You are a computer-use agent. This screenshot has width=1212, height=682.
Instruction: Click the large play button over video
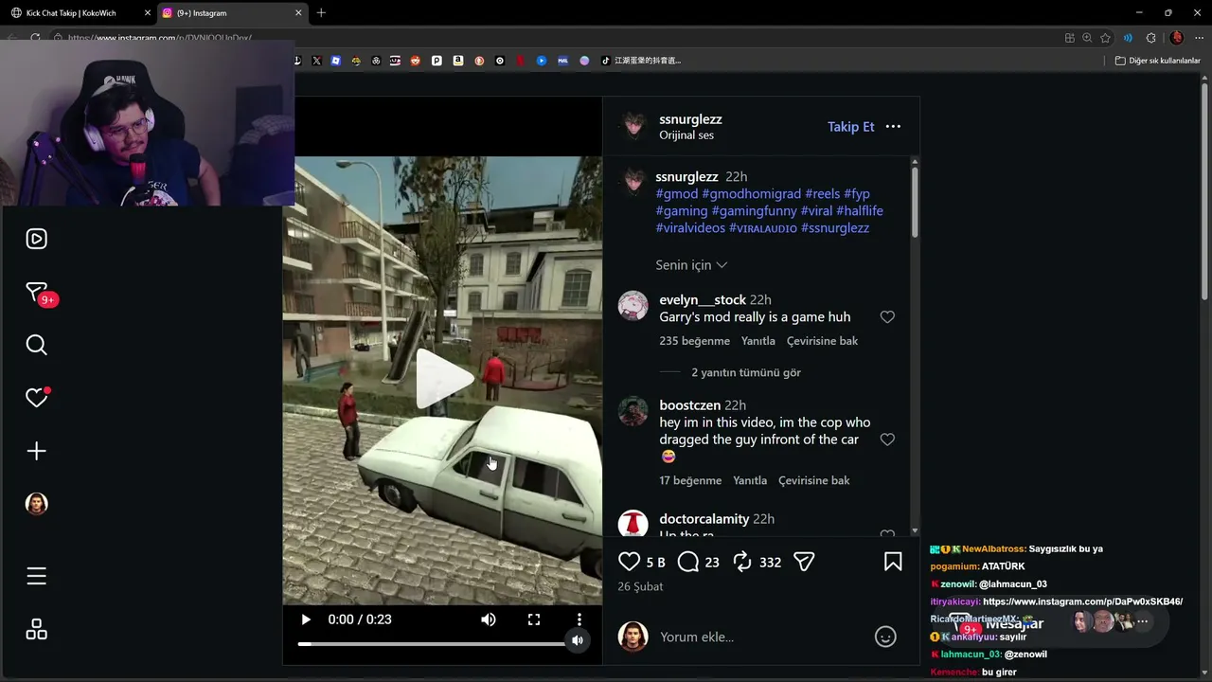pos(443,378)
